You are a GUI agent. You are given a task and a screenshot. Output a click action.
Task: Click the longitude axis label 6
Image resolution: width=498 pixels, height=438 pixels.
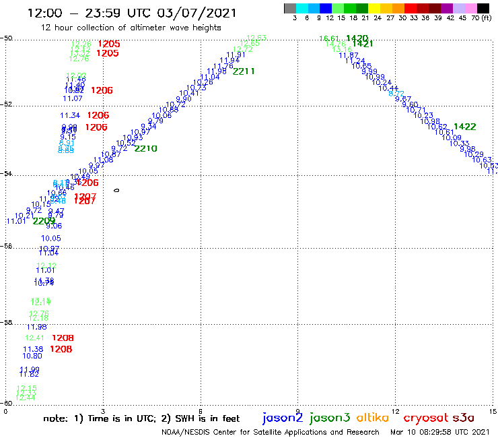coord(201,412)
